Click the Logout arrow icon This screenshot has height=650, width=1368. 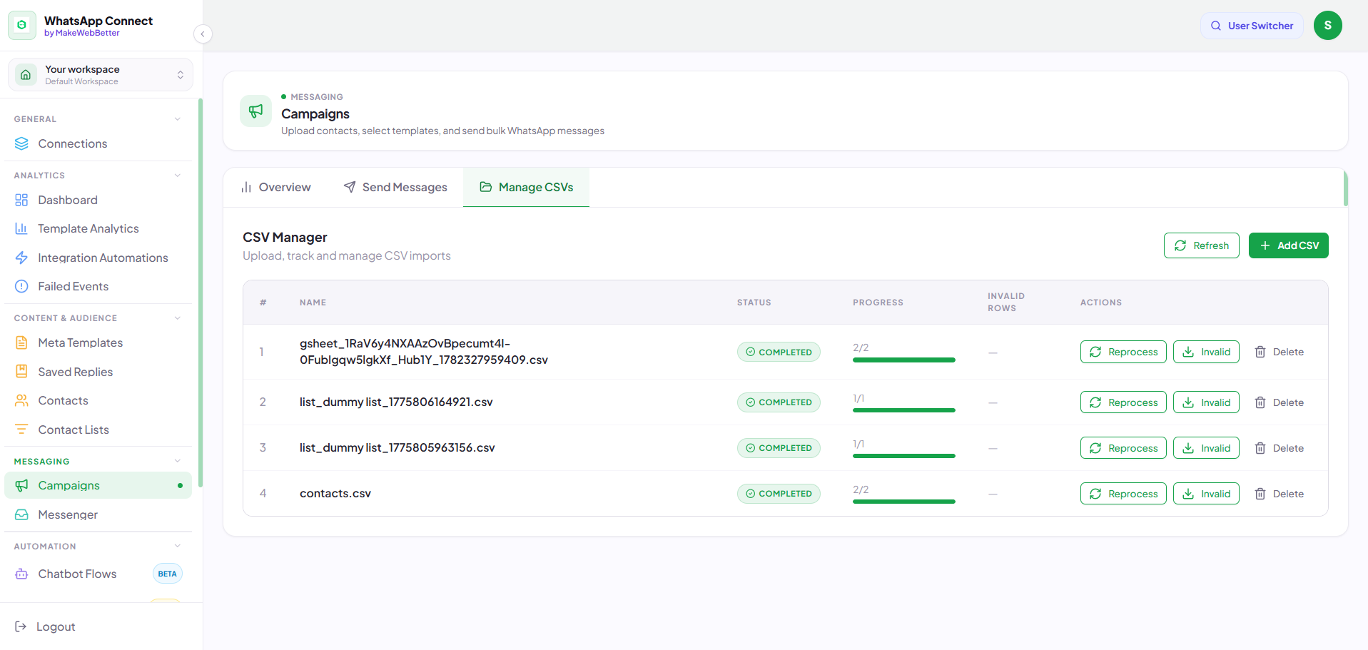point(21,626)
